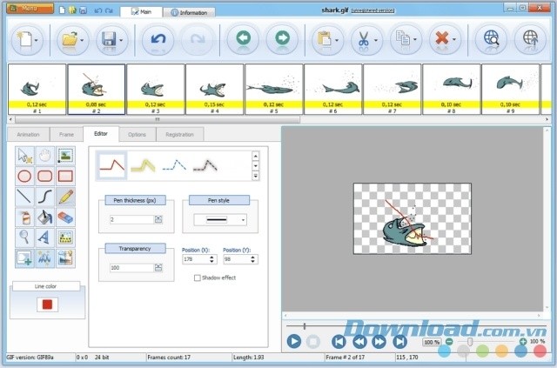The width and height of the screenshot is (557, 368).
Task: Select the Ellipse shape tool
Action: click(24, 176)
